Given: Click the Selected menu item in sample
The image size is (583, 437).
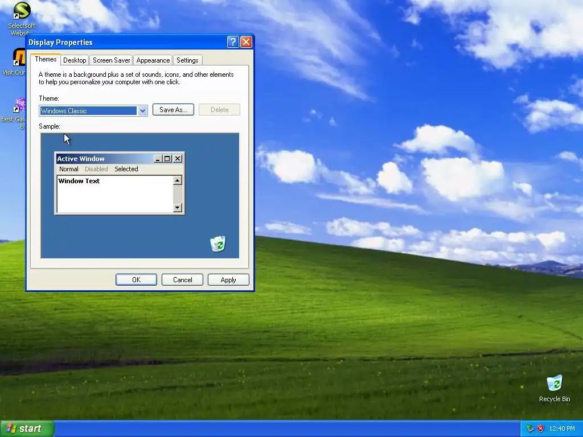Looking at the screenshot, I should click(x=126, y=169).
